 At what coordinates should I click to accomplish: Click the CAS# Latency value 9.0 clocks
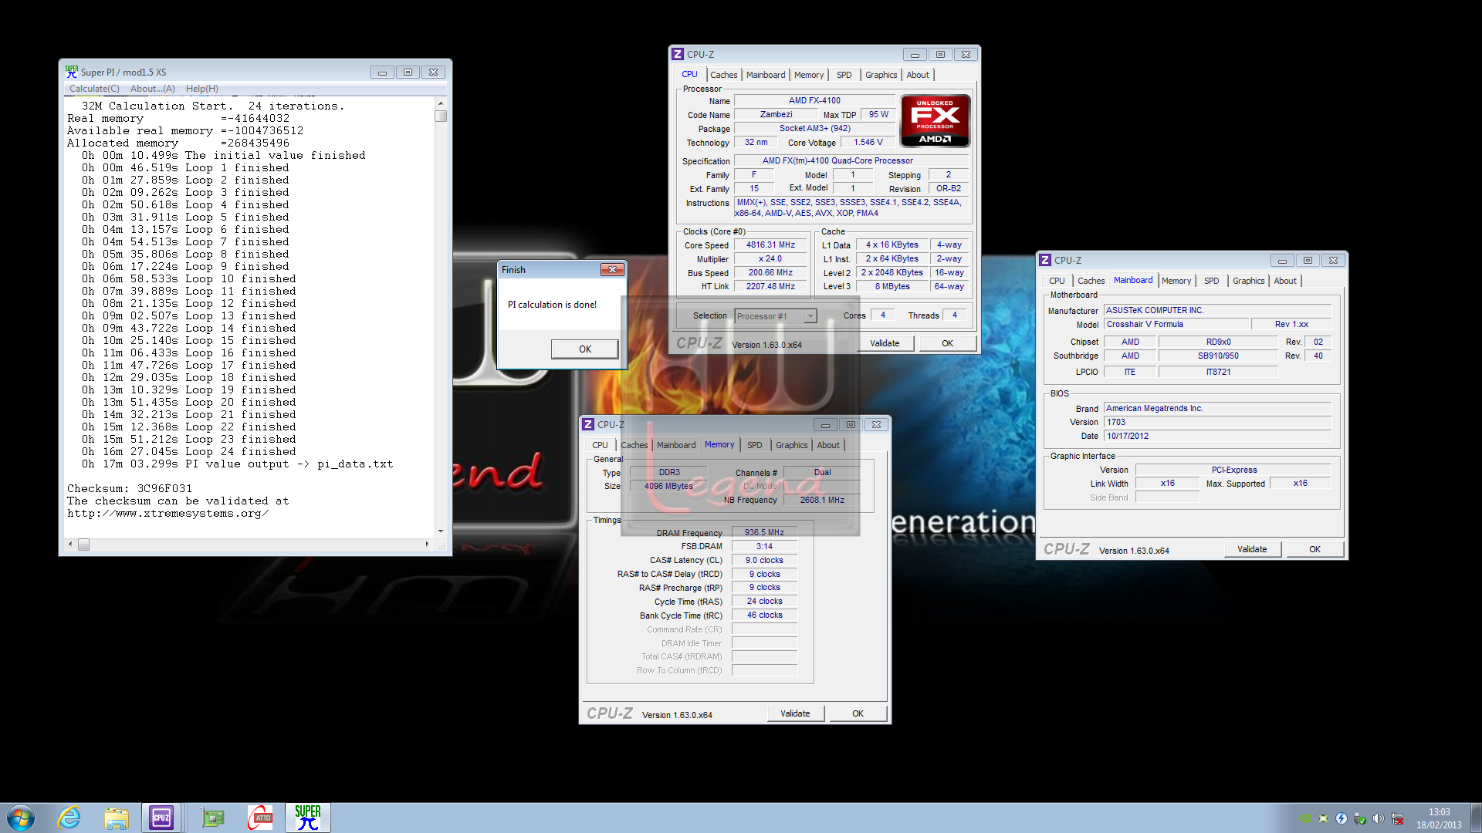764,560
